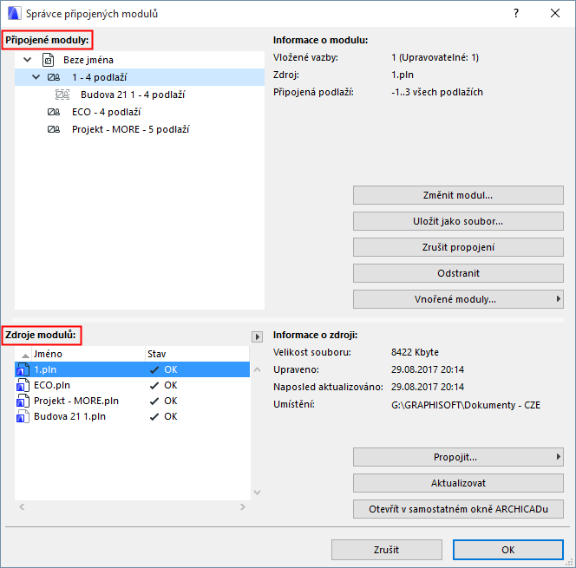576x568 pixels.
Task: Open the question mark help button
Action: pos(516,13)
